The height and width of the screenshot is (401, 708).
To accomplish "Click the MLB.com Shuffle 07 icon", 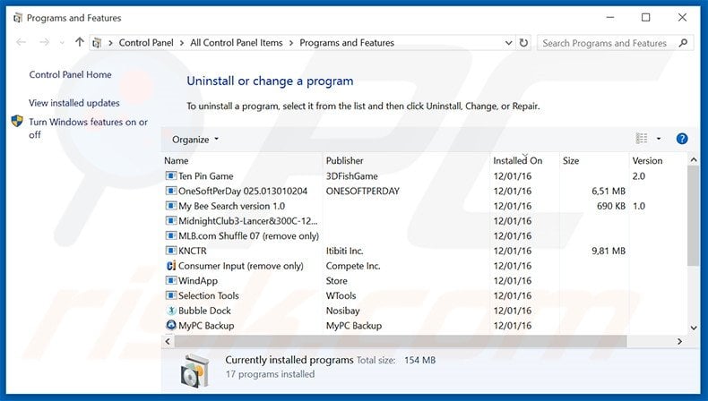I will [x=170, y=235].
